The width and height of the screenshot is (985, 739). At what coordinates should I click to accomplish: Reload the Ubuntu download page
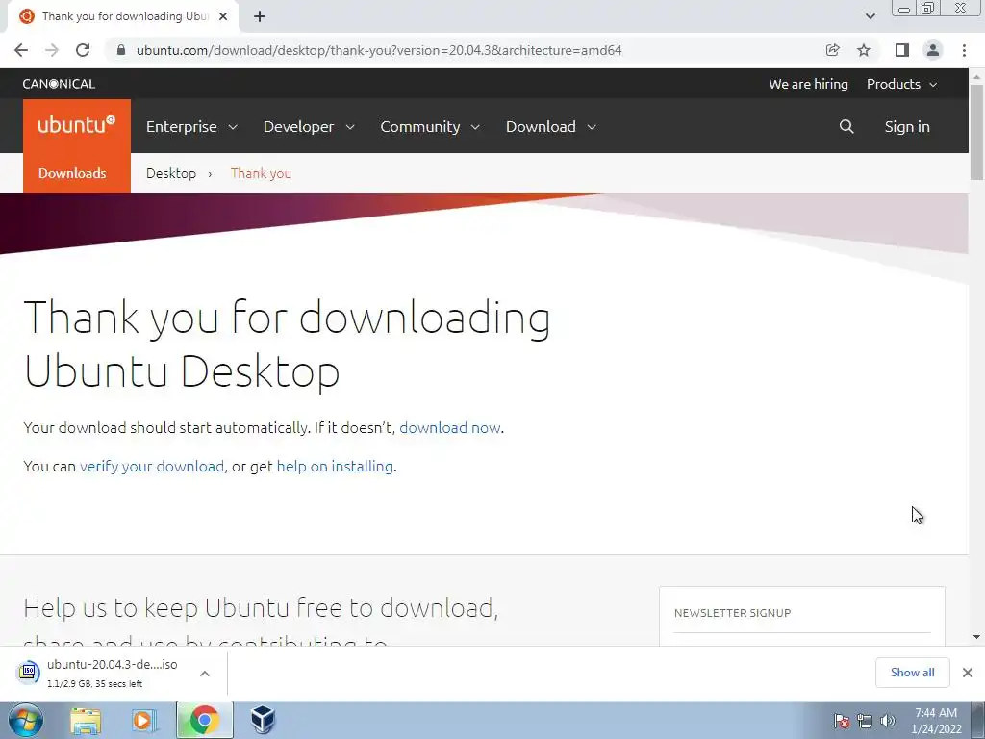click(x=83, y=50)
